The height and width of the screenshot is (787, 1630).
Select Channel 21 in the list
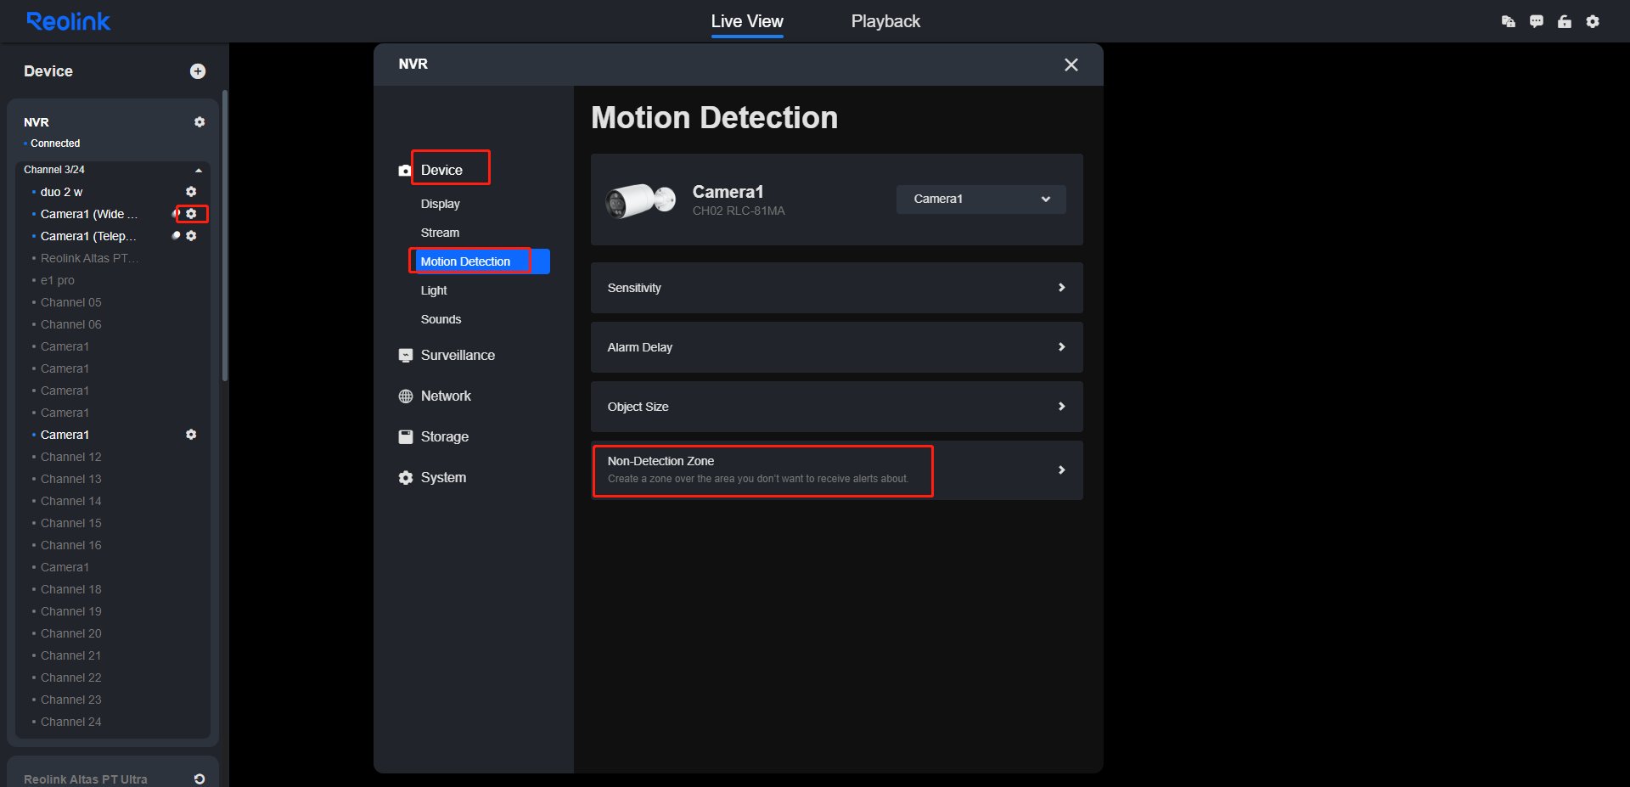tap(71, 655)
